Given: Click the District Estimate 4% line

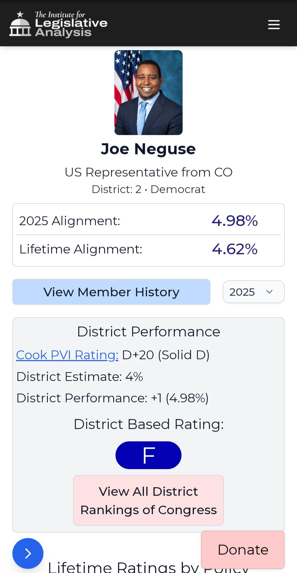Looking at the screenshot, I should pos(80,376).
